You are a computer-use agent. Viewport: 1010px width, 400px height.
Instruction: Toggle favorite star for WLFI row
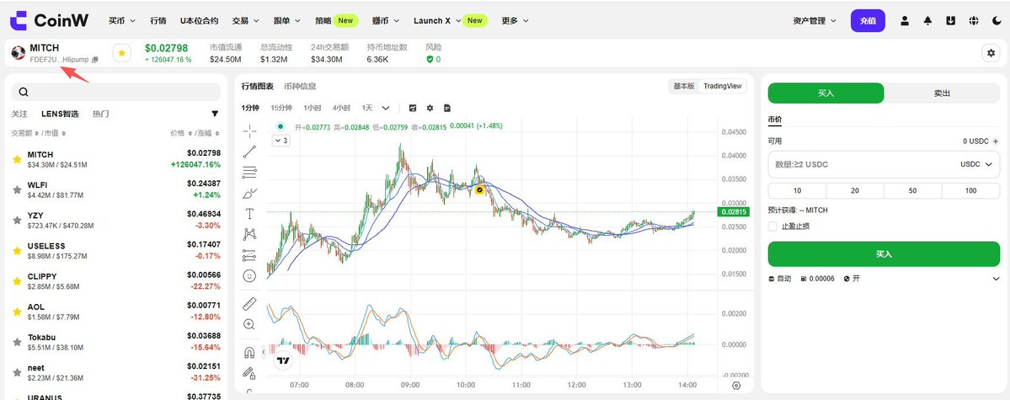point(17,189)
